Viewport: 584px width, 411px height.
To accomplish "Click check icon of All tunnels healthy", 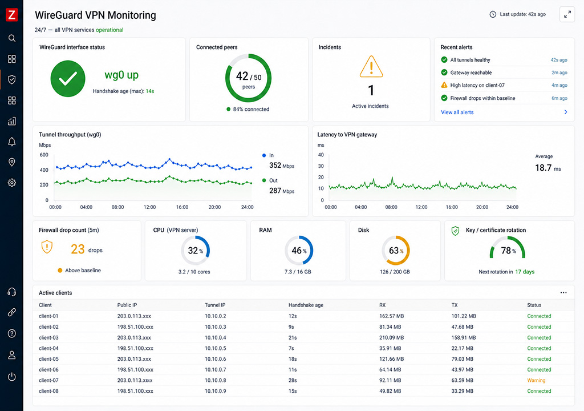I will click(x=444, y=60).
